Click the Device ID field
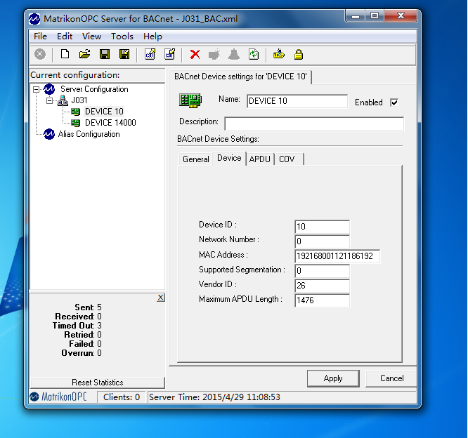This screenshot has height=438, width=468. point(322,227)
